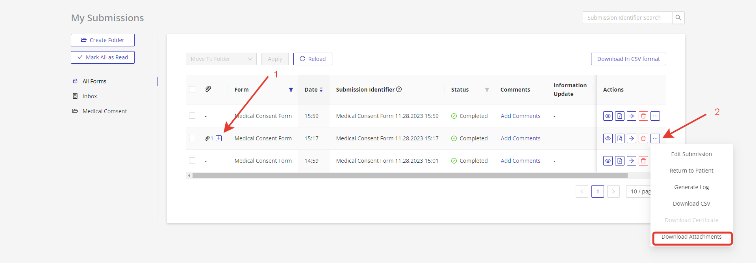Image resolution: width=756 pixels, height=263 pixels.
Task: Delete the 15:59 submission with trash icon
Action: (x=643, y=116)
